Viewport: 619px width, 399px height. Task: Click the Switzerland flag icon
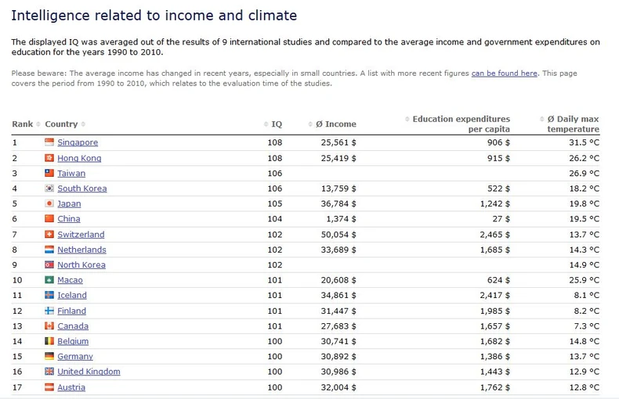(49, 235)
